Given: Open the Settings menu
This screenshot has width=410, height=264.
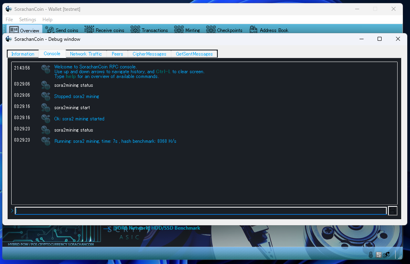Looking at the screenshot, I should (28, 20).
